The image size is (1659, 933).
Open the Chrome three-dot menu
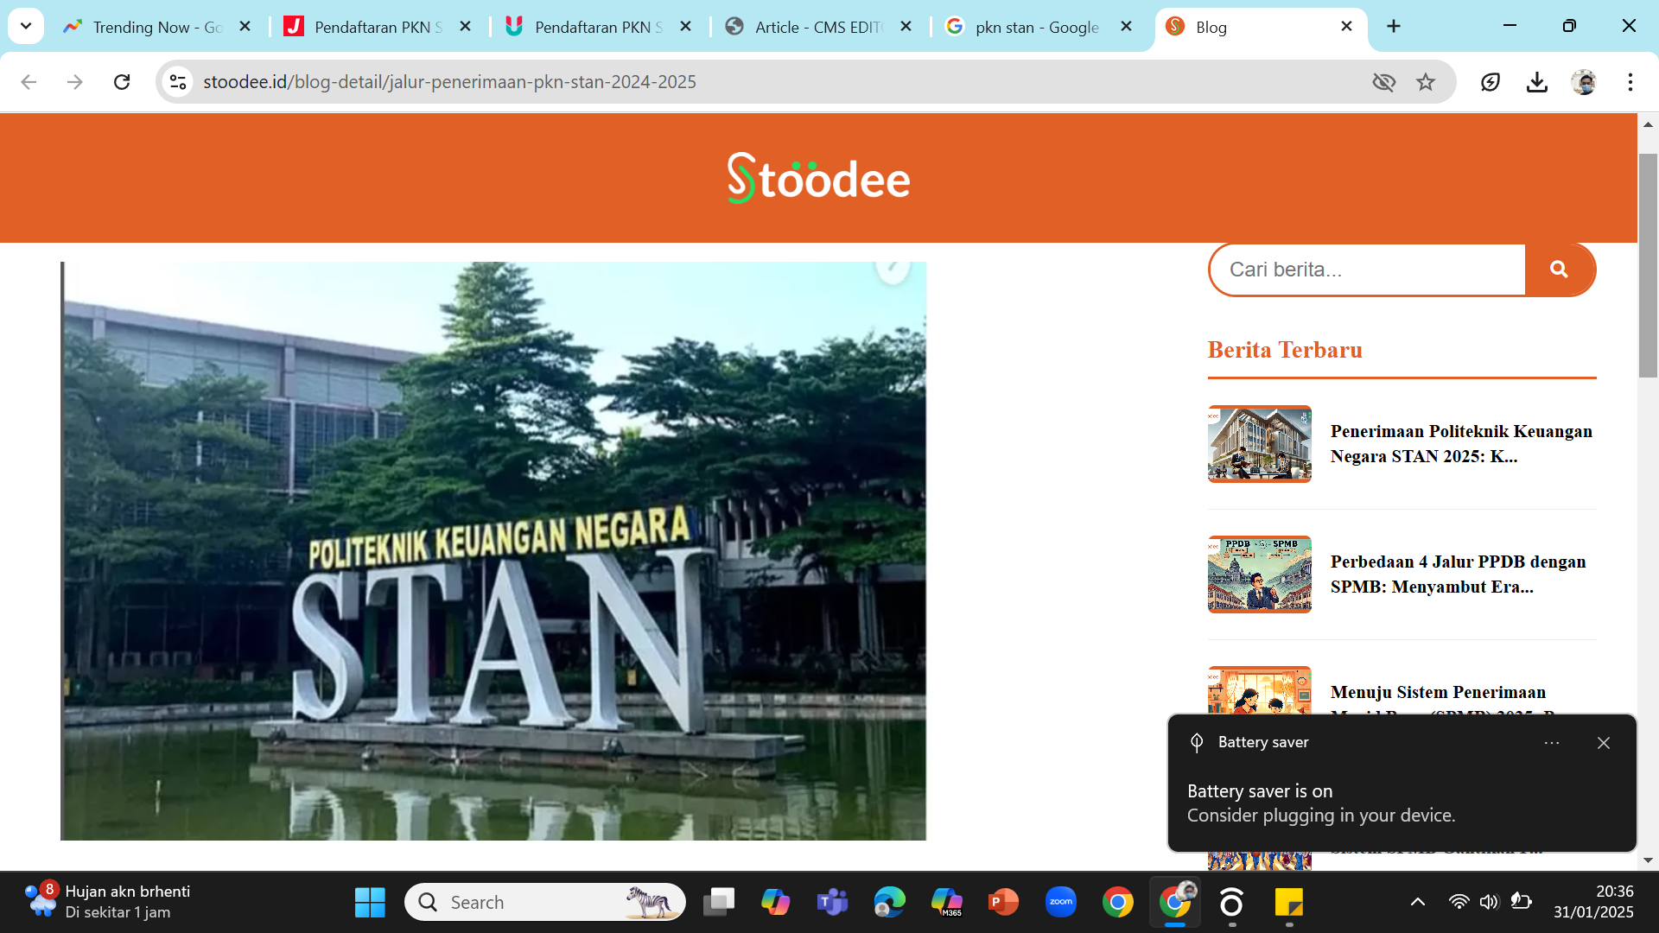coord(1630,82)
